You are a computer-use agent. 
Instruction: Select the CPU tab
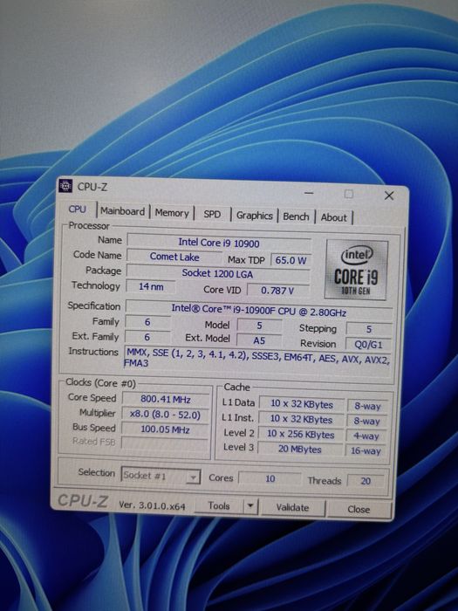(77, 209)
